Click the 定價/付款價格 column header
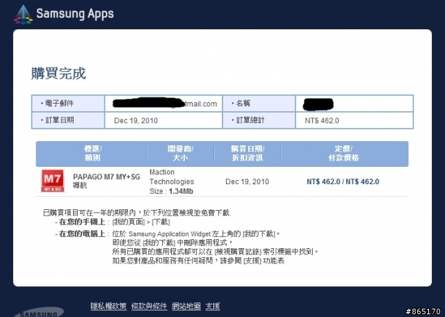 343,153
